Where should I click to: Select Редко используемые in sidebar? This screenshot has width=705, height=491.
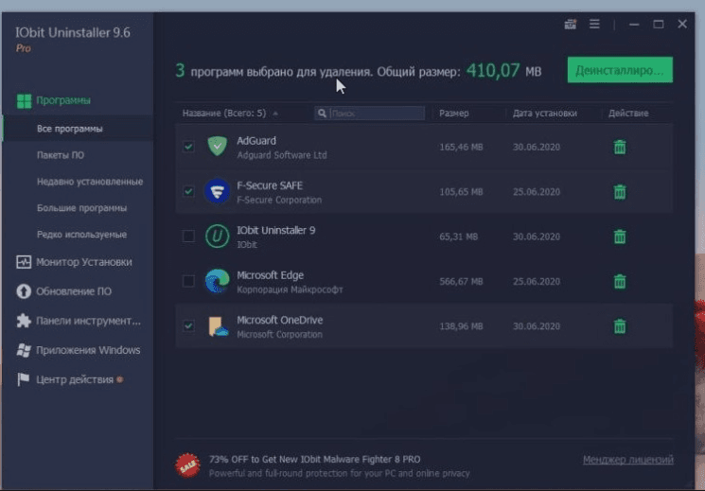pos(81,235)
